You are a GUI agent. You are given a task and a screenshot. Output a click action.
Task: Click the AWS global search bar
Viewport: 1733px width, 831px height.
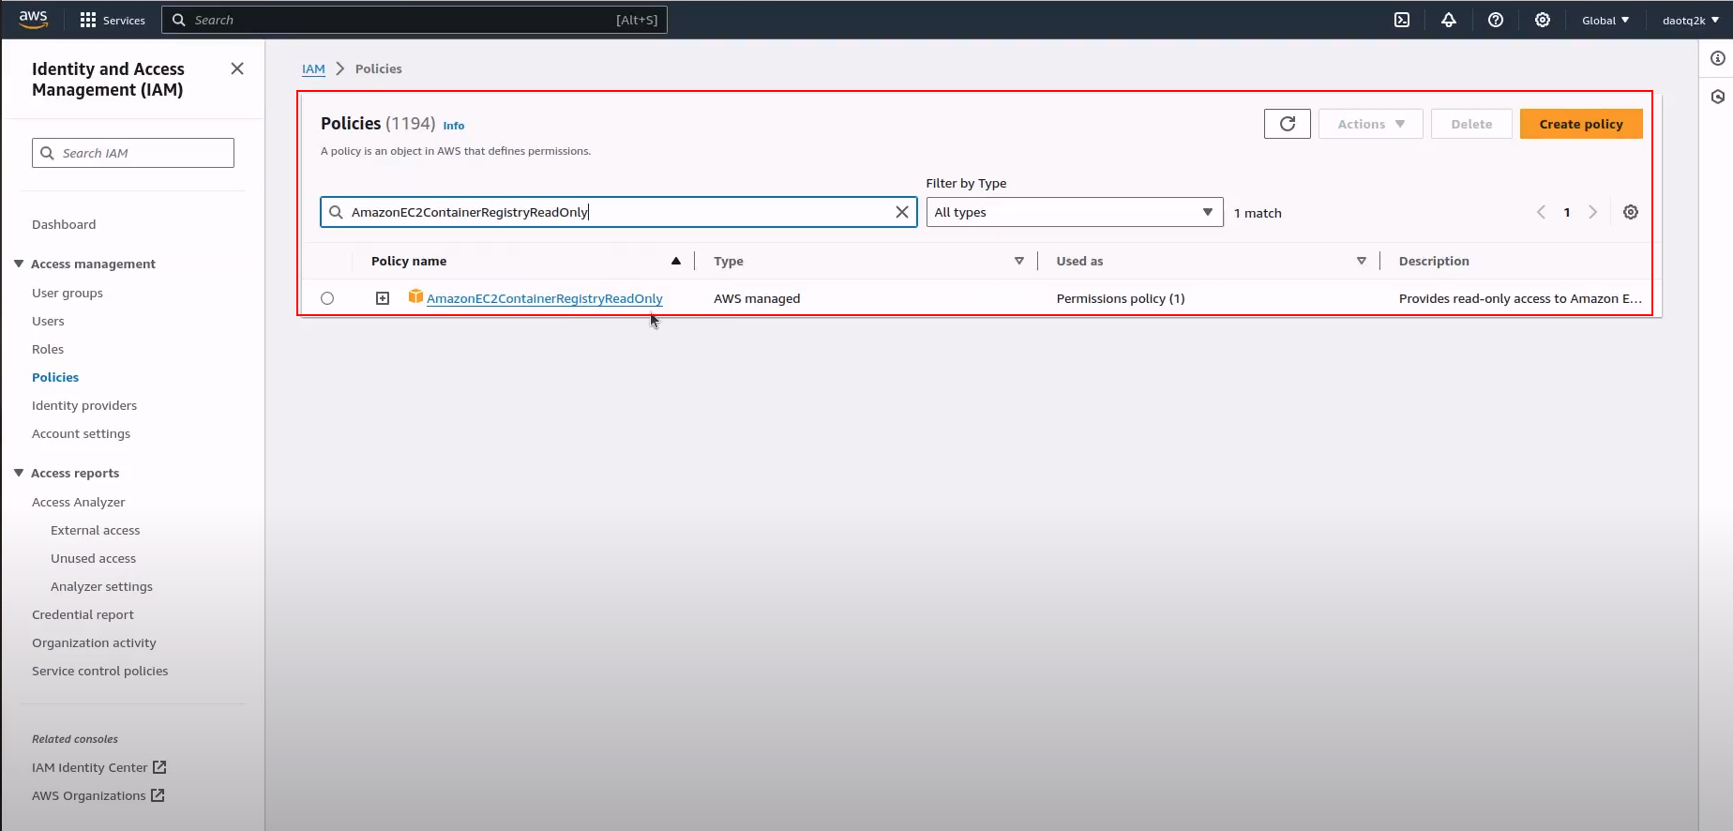(414, 20)
